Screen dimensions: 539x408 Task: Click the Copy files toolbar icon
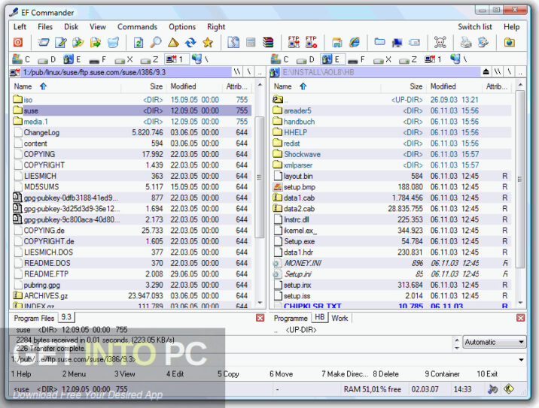click(x=78, y=42)
